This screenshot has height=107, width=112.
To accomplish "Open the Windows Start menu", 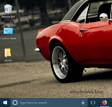I will (5, 103).
